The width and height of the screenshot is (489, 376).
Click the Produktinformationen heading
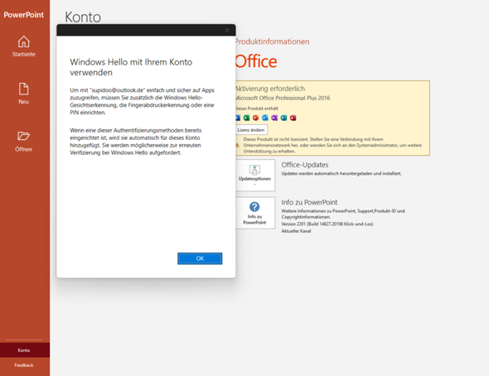coord(272,41)
